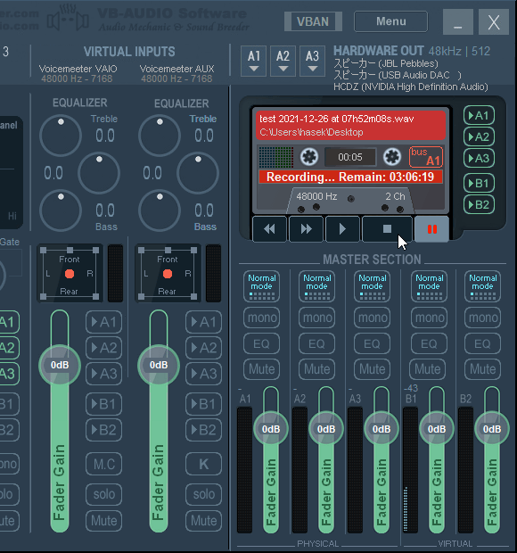This screenshot has height=553, width=517.
Task: Solo the Voicemeeter VAIO strip
Action: coord(104,494)
